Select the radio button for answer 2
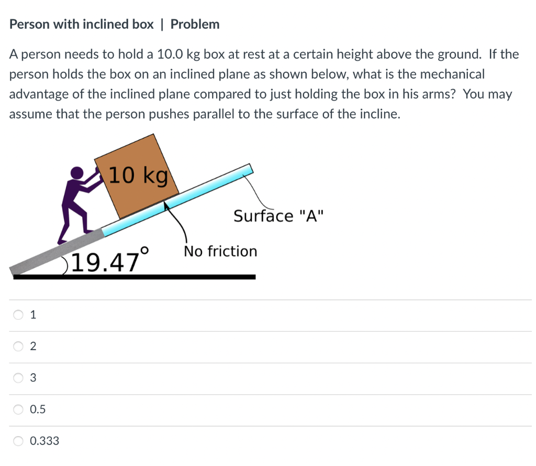The width and height of the screenshot is (536, 466). tap(18, 346)
